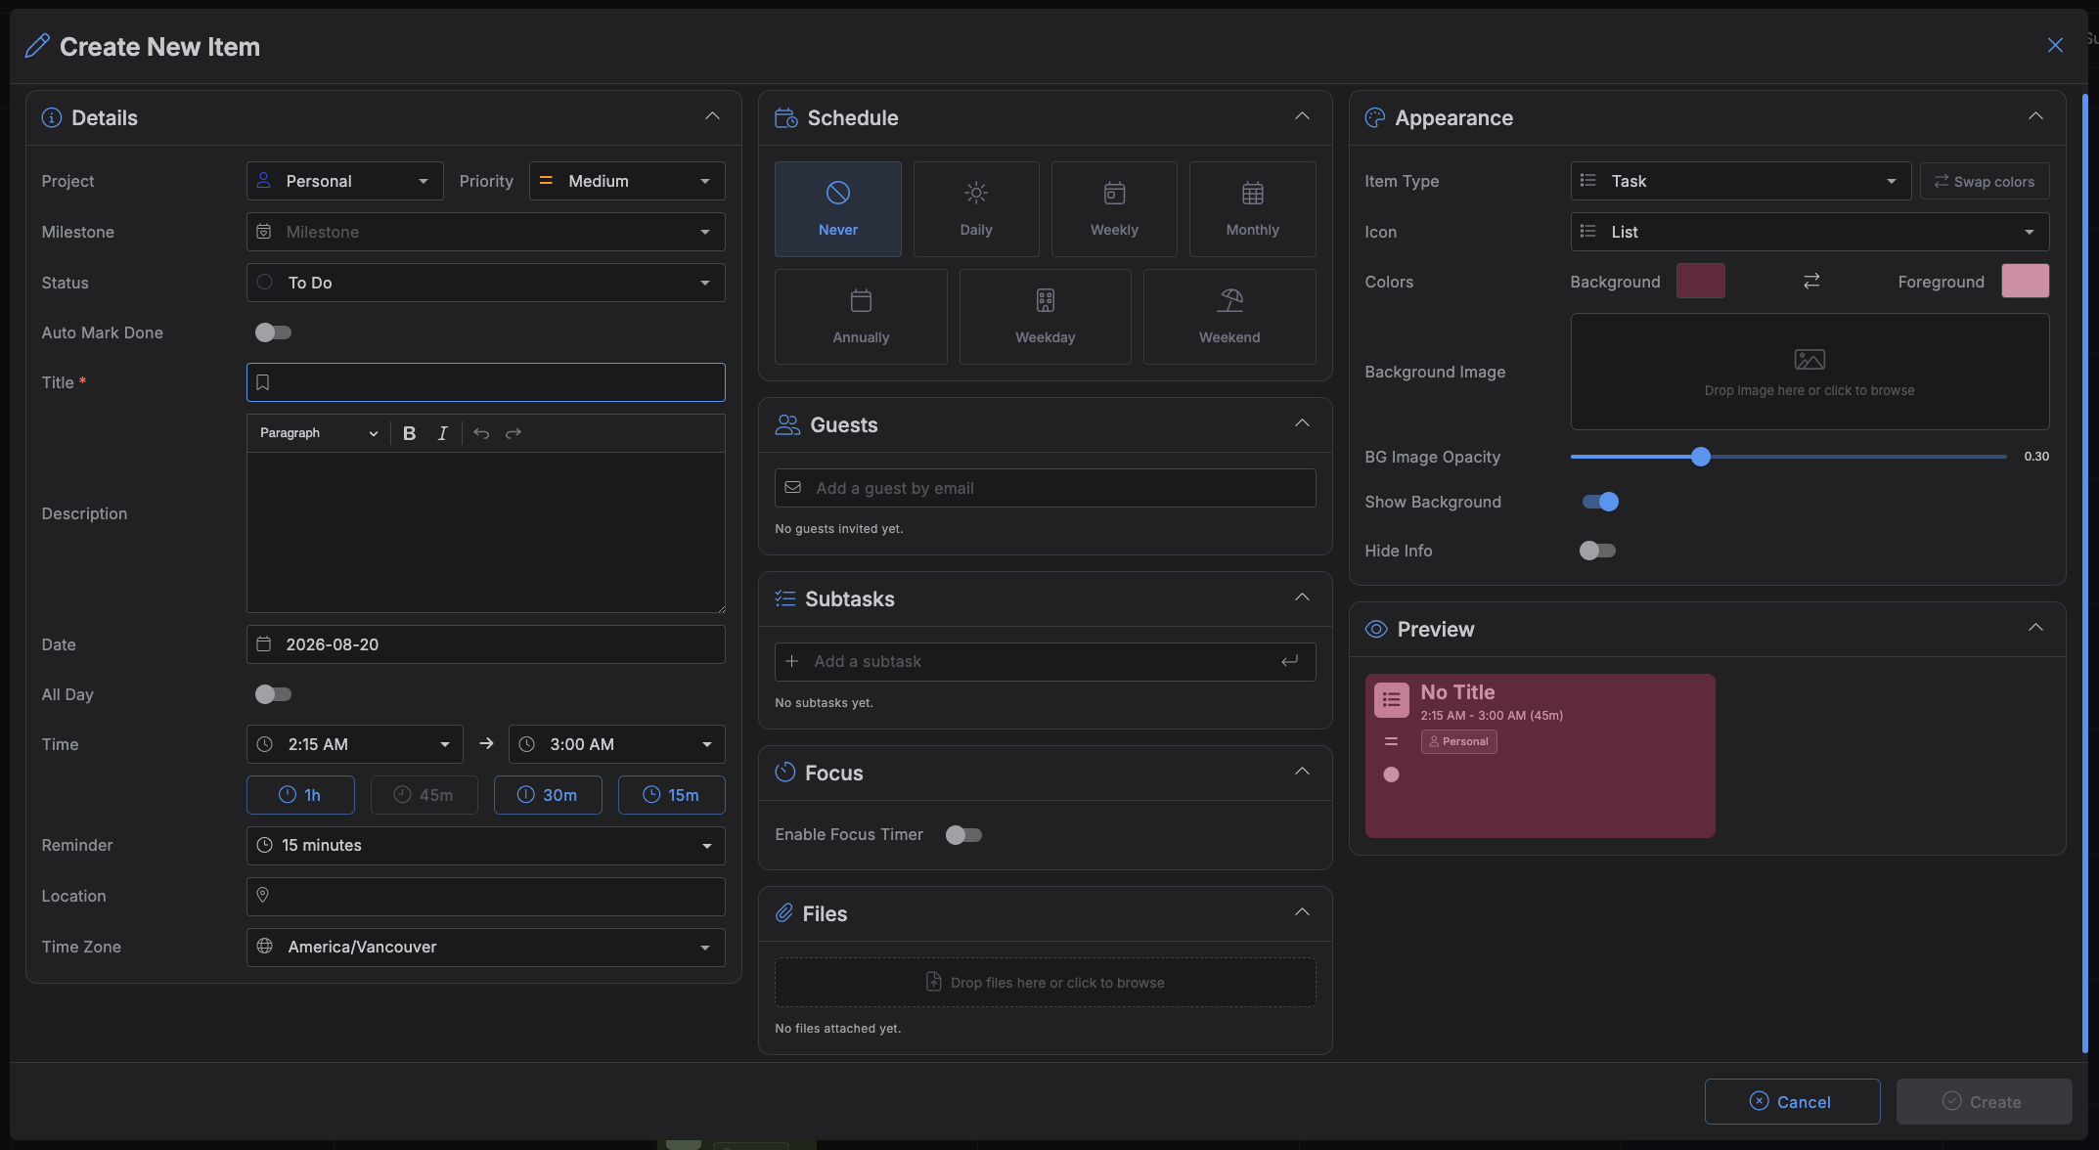Open the Item Type dropdown showing Task
Image resolution: width=2099 pixels, height=1150 pixels.
pyautogui.click(x=1741, y=181)
